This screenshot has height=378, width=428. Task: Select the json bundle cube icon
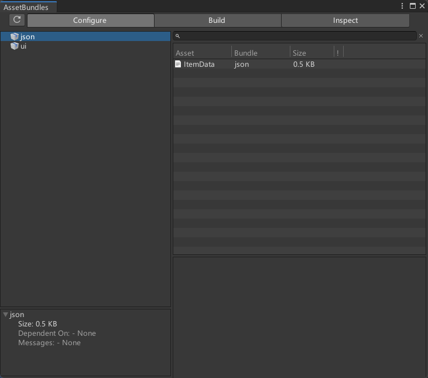pos(15,37)
